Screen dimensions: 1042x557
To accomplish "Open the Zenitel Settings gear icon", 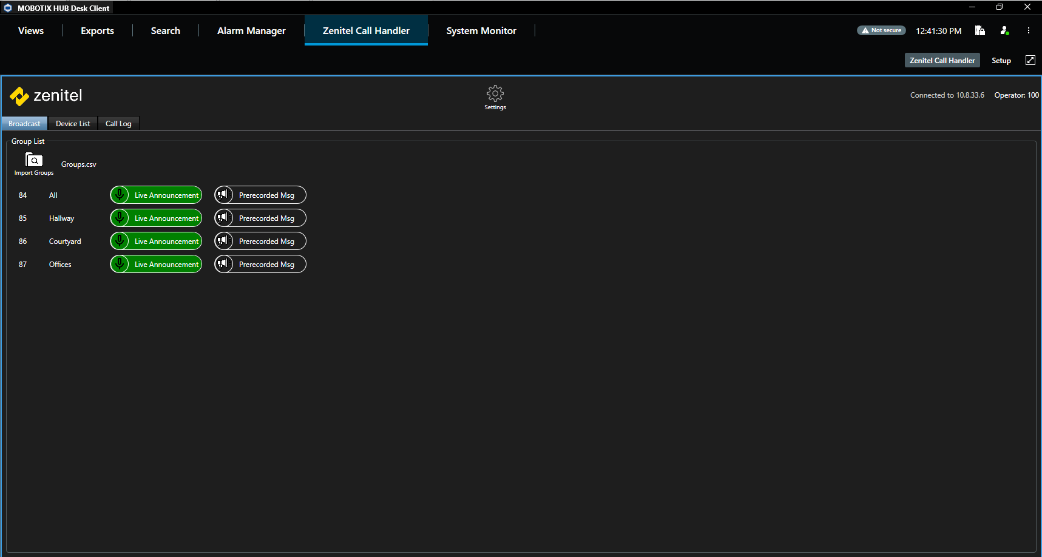I will 495,94.
